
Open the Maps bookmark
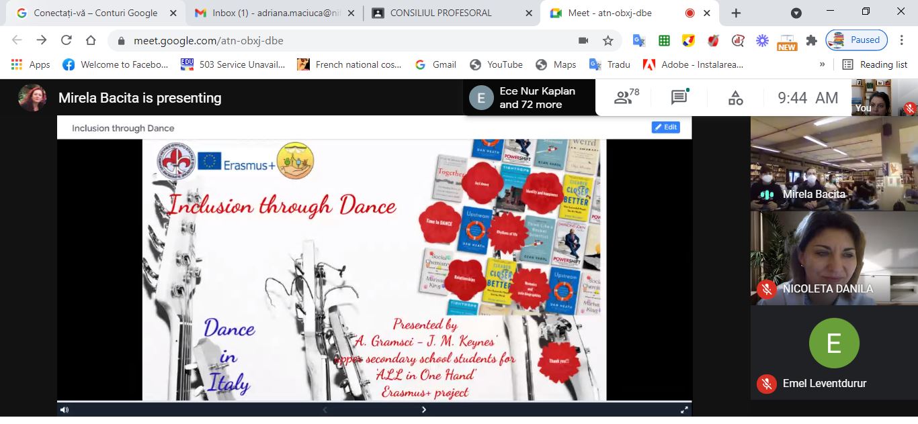(x=556, y=64)
